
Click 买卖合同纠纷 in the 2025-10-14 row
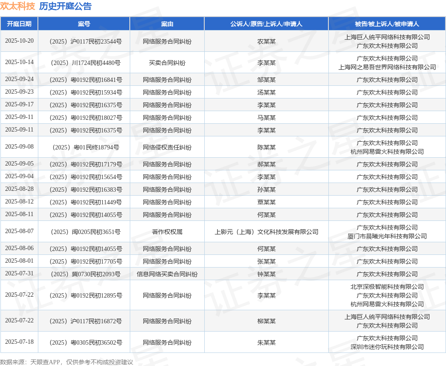[167, 63]
